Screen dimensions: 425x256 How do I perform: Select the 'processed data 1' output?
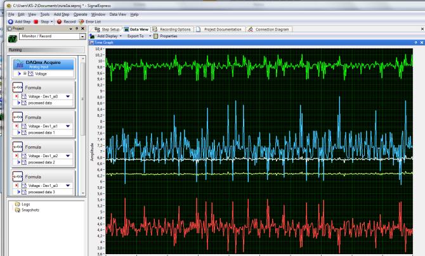pyautogui.click(x=41, y=132)
